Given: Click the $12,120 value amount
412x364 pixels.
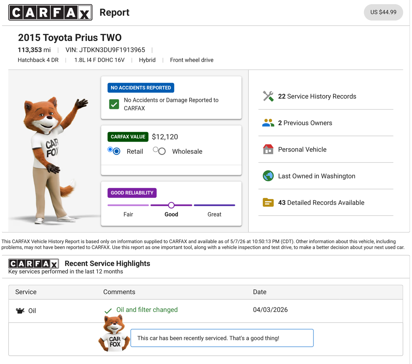Looking at the screenshot, I should 165,137.
